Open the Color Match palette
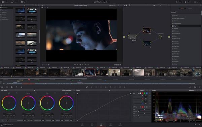This screenshot has height=127, width=202. pyautogui.click(x=7, y=87)
